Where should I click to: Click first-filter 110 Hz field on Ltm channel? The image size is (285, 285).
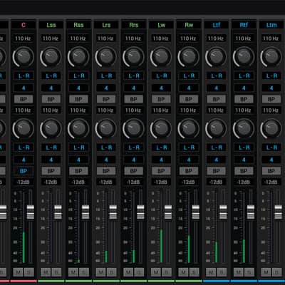coord(271,38)
